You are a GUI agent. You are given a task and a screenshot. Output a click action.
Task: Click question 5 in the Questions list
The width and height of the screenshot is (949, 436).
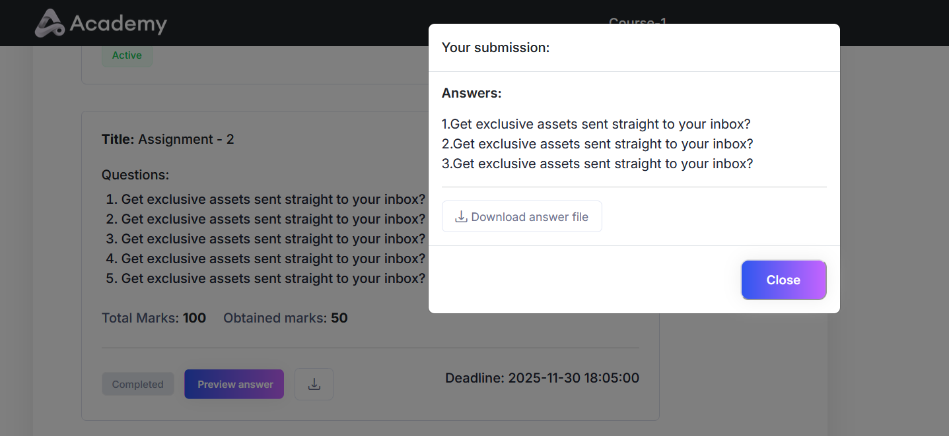point(265,278)
